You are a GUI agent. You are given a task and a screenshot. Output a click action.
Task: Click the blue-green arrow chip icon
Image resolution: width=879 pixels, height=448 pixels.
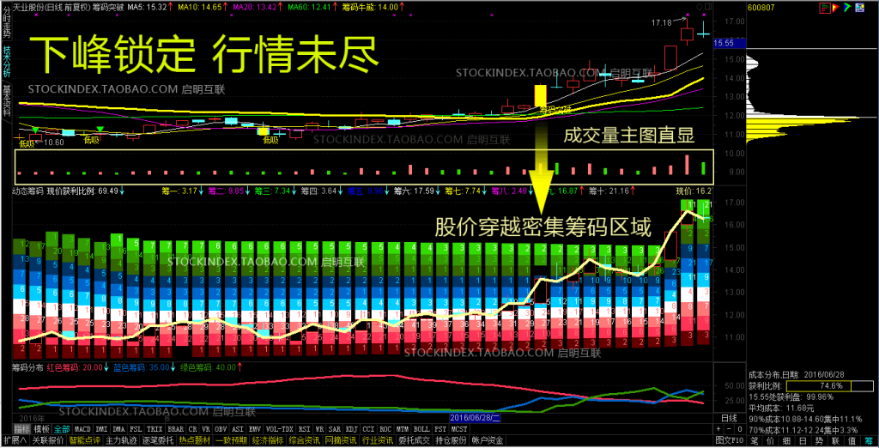[847, 7]
